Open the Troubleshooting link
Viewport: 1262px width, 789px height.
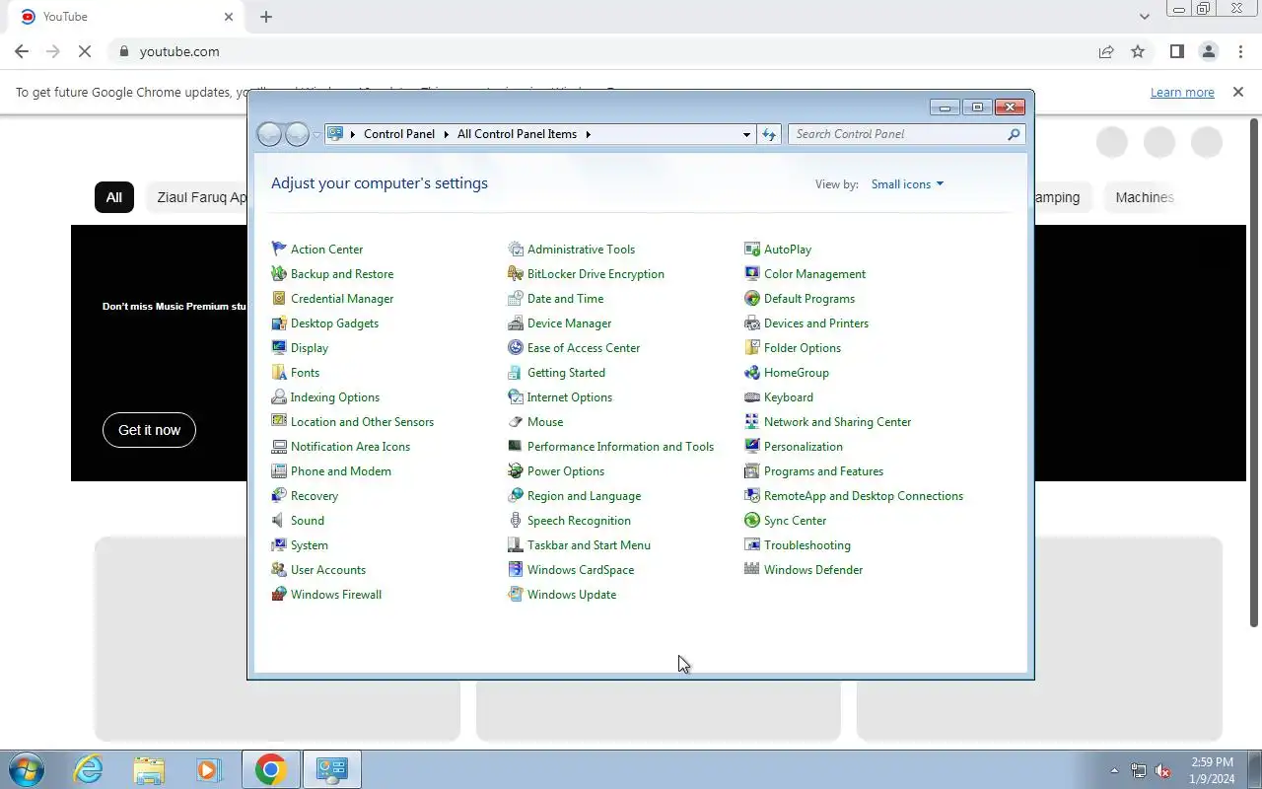pyautogui.click(x=806, y=545)
